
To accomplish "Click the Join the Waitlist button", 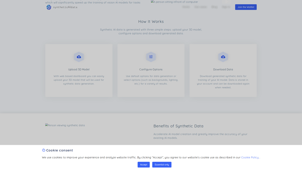I will coord(246,7).
